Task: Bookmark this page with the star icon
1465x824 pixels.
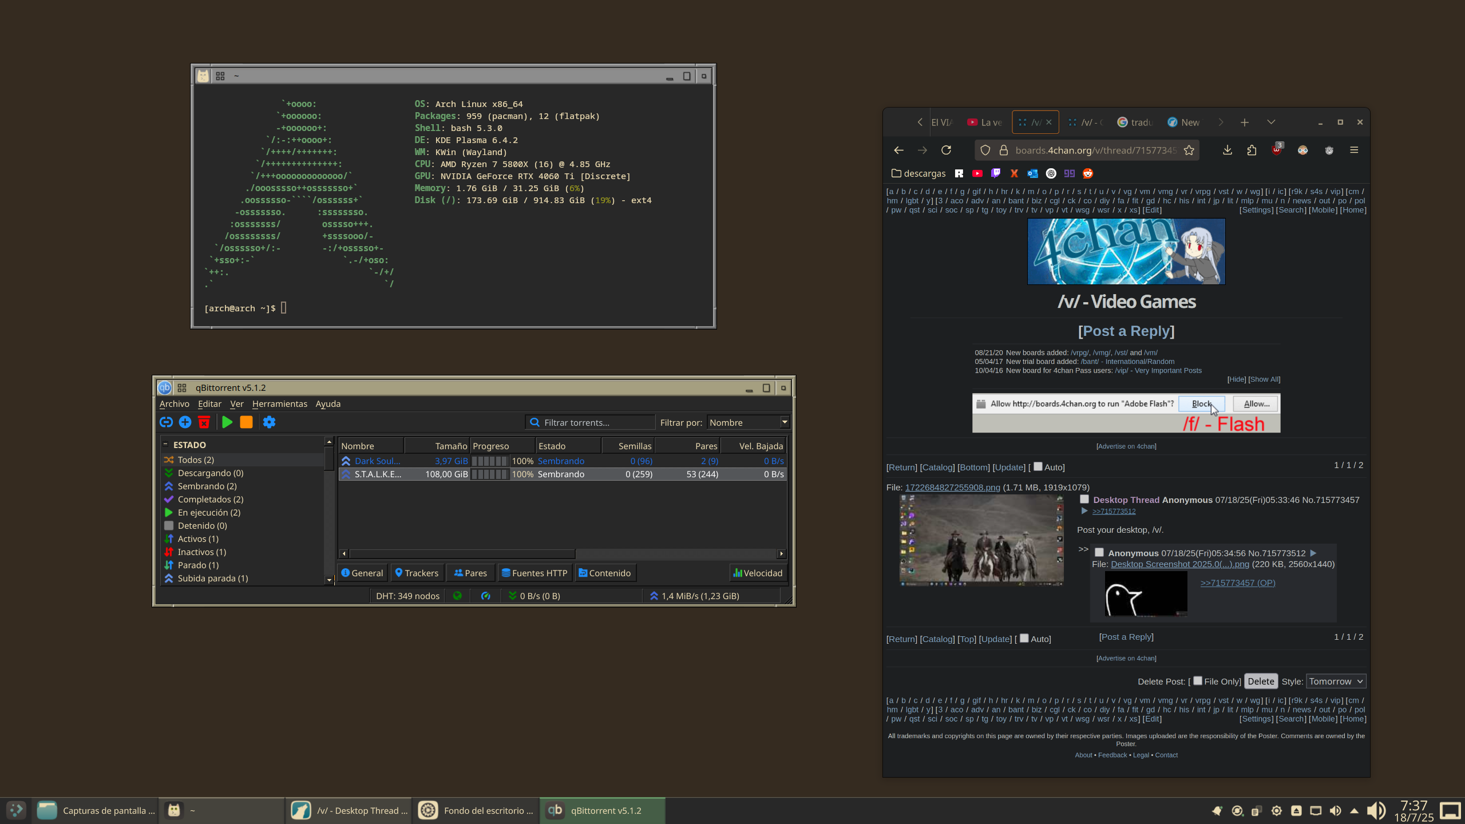Action: click(x=1189, y=150)
